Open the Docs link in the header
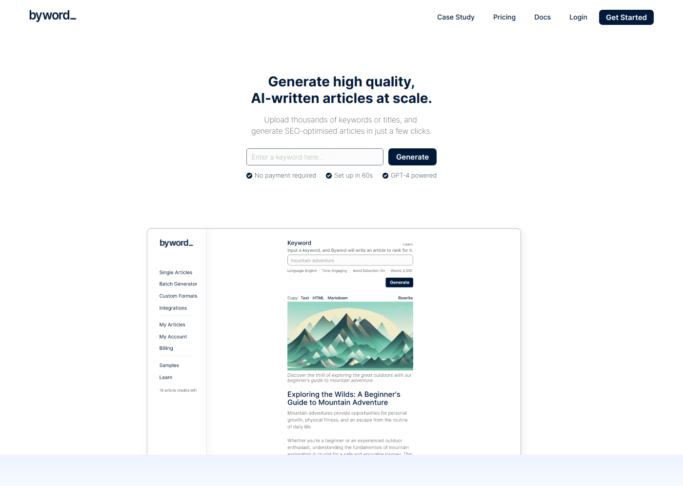 click(542, 17)
